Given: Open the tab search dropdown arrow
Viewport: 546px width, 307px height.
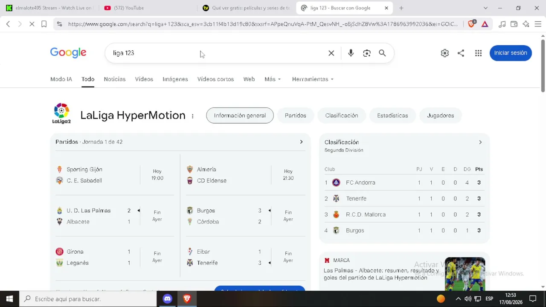Looking at the screenshot, I should pos(485,8).
